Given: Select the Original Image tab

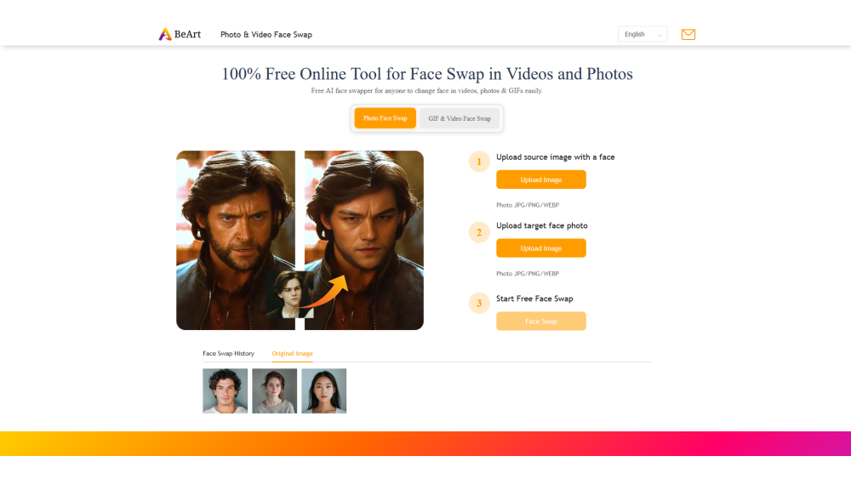Looking at the screenshot, I should click(x=292, y=353).
